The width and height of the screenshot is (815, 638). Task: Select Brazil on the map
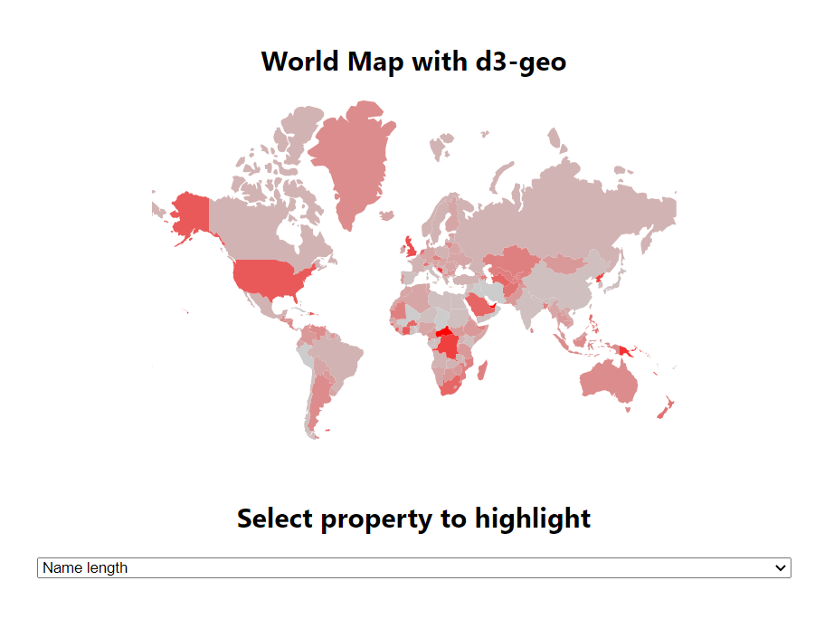coord(340,358)
